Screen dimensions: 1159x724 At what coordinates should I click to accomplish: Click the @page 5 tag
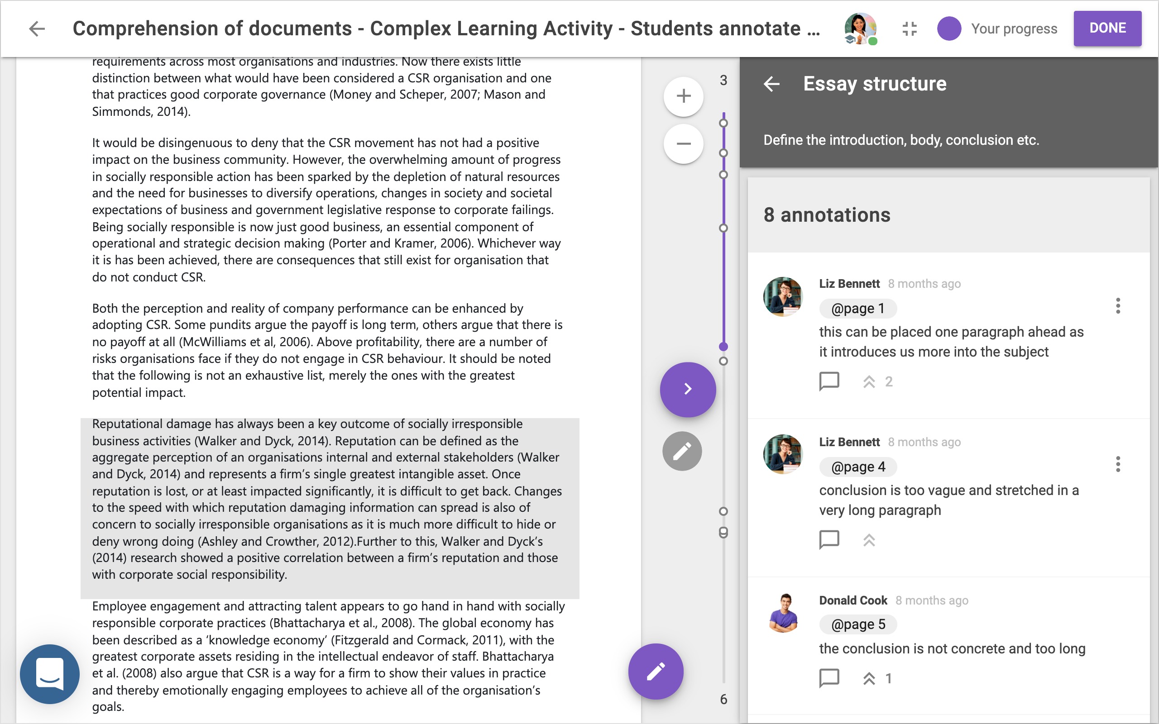tap(858, 624)
